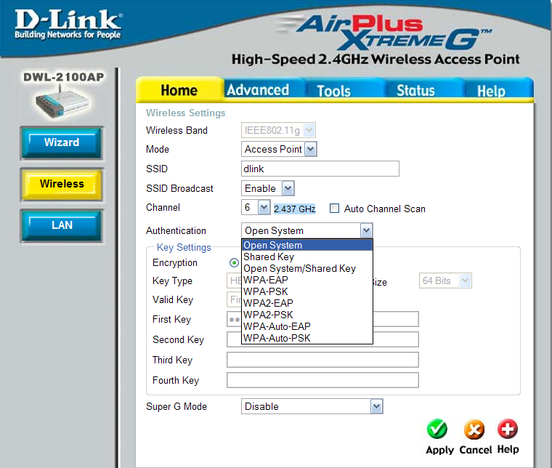Choose WPA2-PSK authentication
The image size is (552, 468).
307,315
